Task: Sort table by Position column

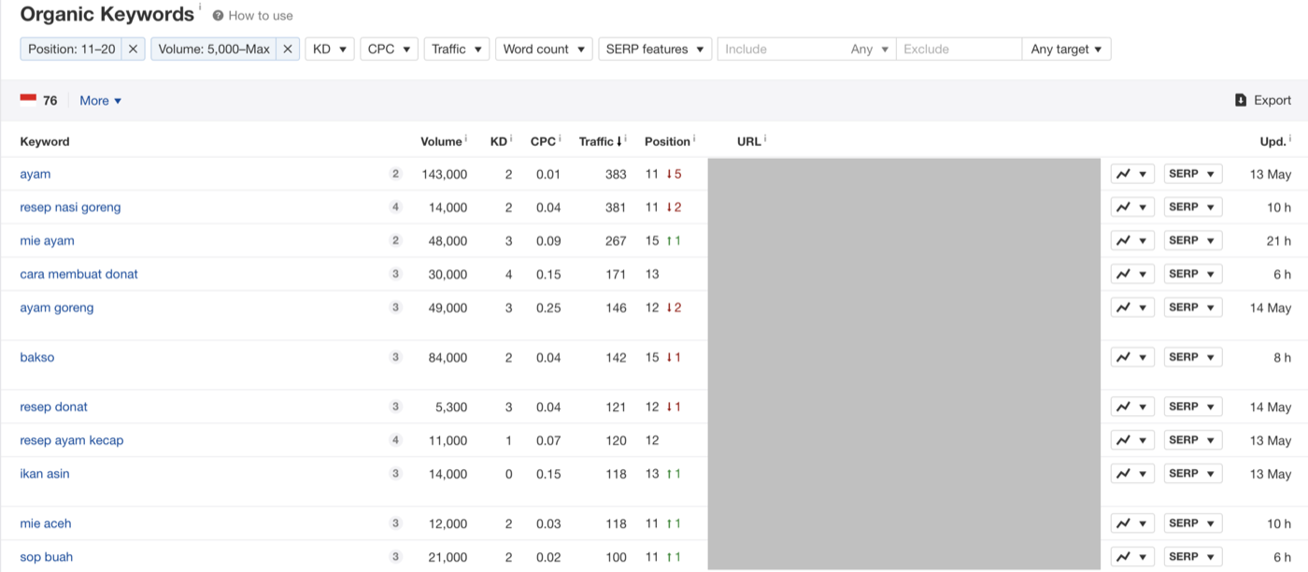Action: [x=667, y=141]
